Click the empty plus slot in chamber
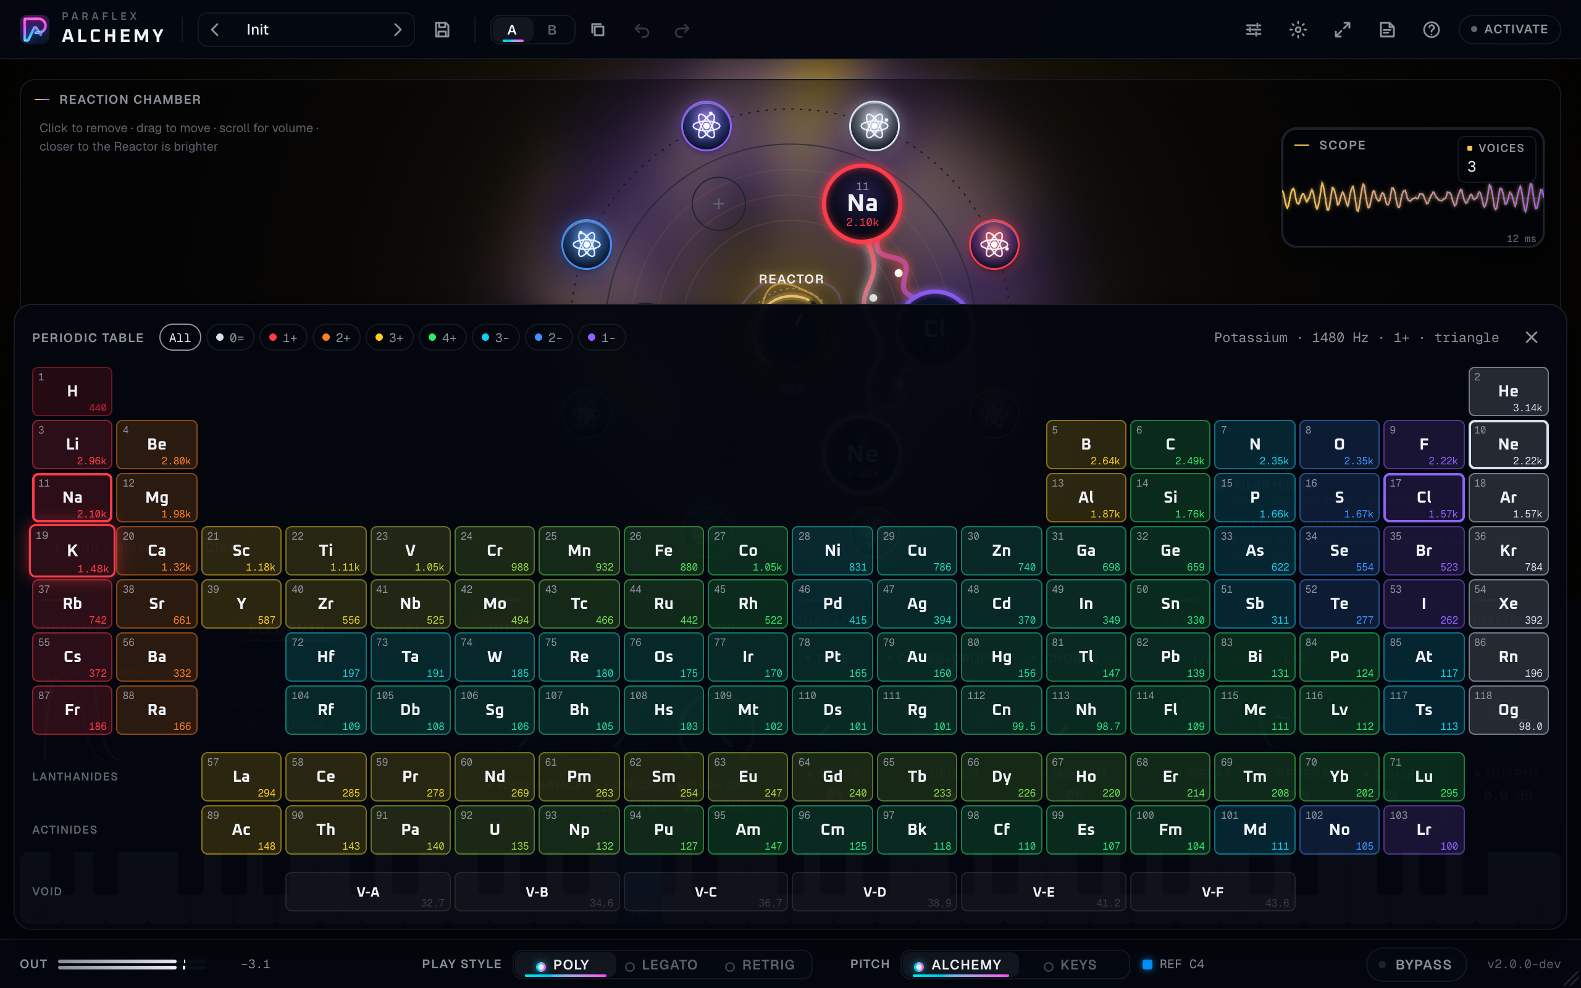The width and height of the screenshot is (1581, 988). click(719, 204)
